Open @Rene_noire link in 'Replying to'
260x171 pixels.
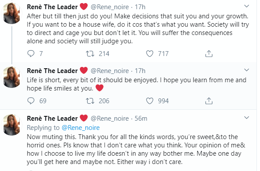coord(81,128)
